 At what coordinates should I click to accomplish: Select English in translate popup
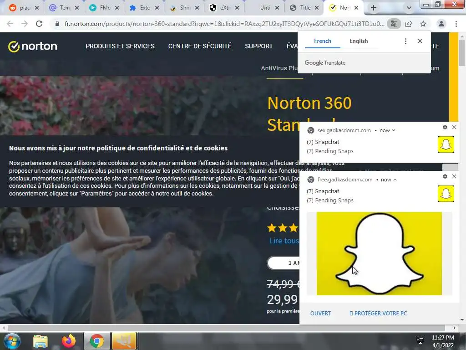pyautogui.click(x=359, y=41)
